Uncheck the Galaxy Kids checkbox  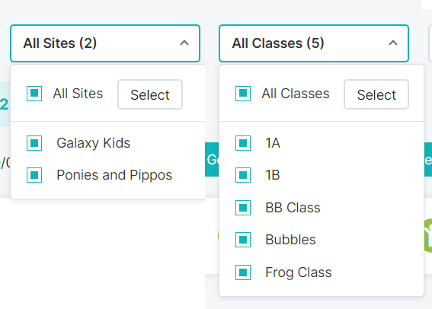pyautogui.click(x=34, y=143)
